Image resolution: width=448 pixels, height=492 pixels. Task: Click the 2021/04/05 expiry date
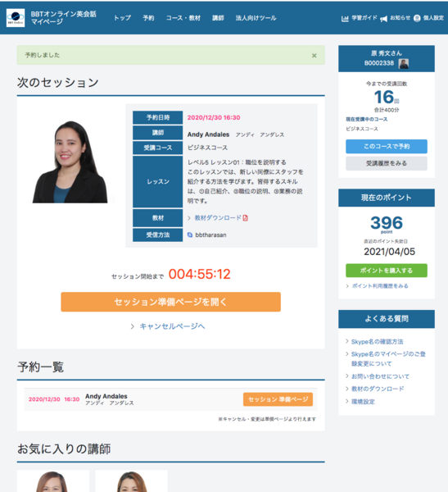389,252
